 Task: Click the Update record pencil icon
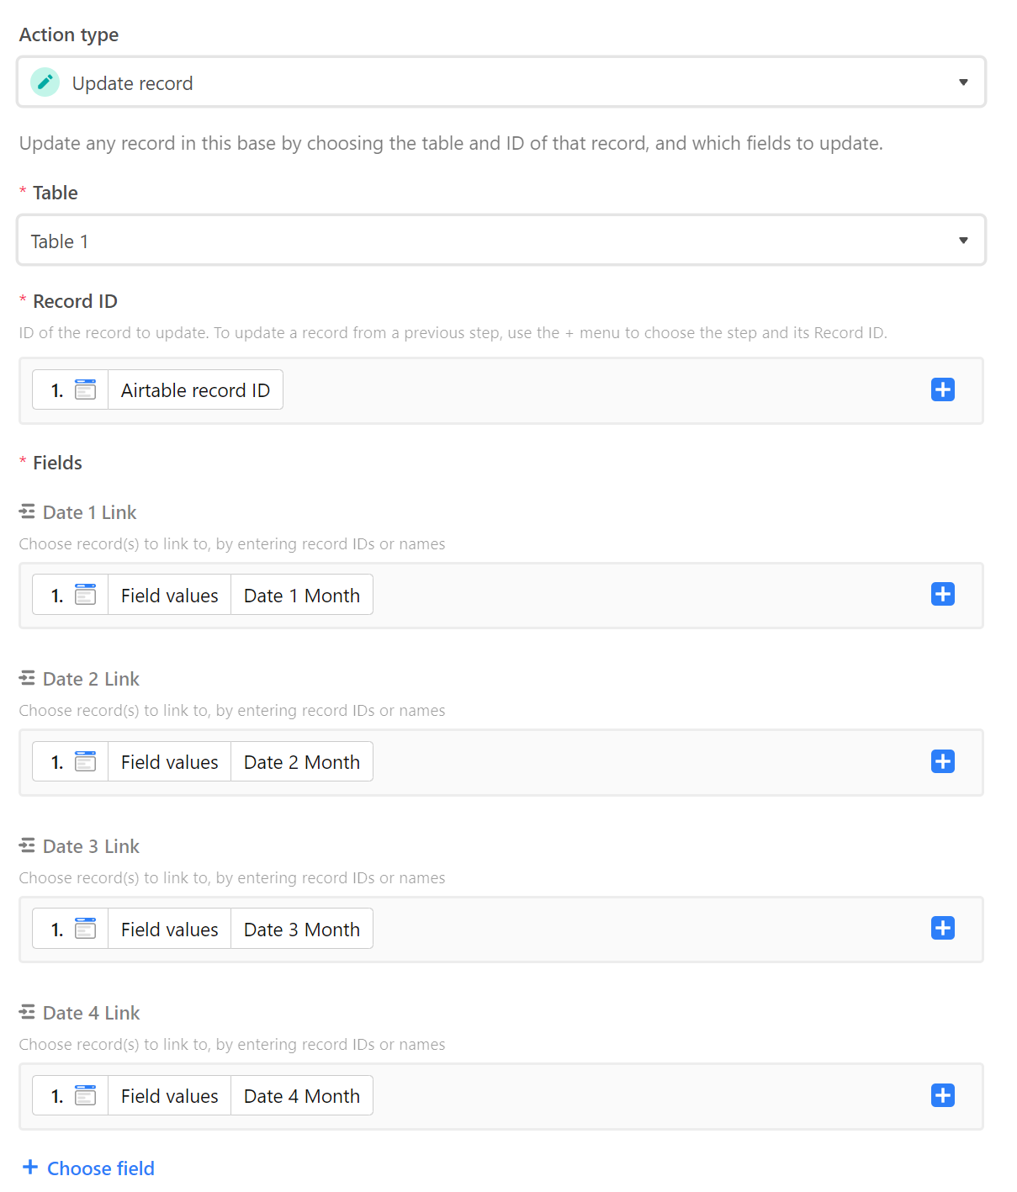point(45,82)
